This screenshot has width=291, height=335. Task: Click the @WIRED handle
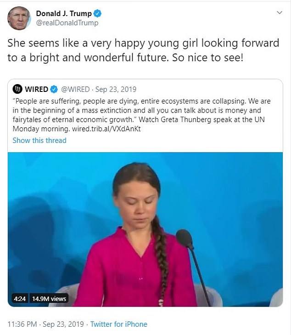pyautogui.click(x=75, y=89)
